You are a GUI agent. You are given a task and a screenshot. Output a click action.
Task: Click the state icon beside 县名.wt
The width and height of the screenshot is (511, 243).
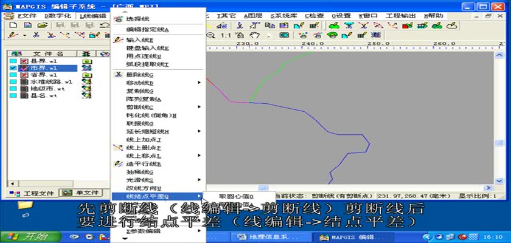click(x=86, y=95)
